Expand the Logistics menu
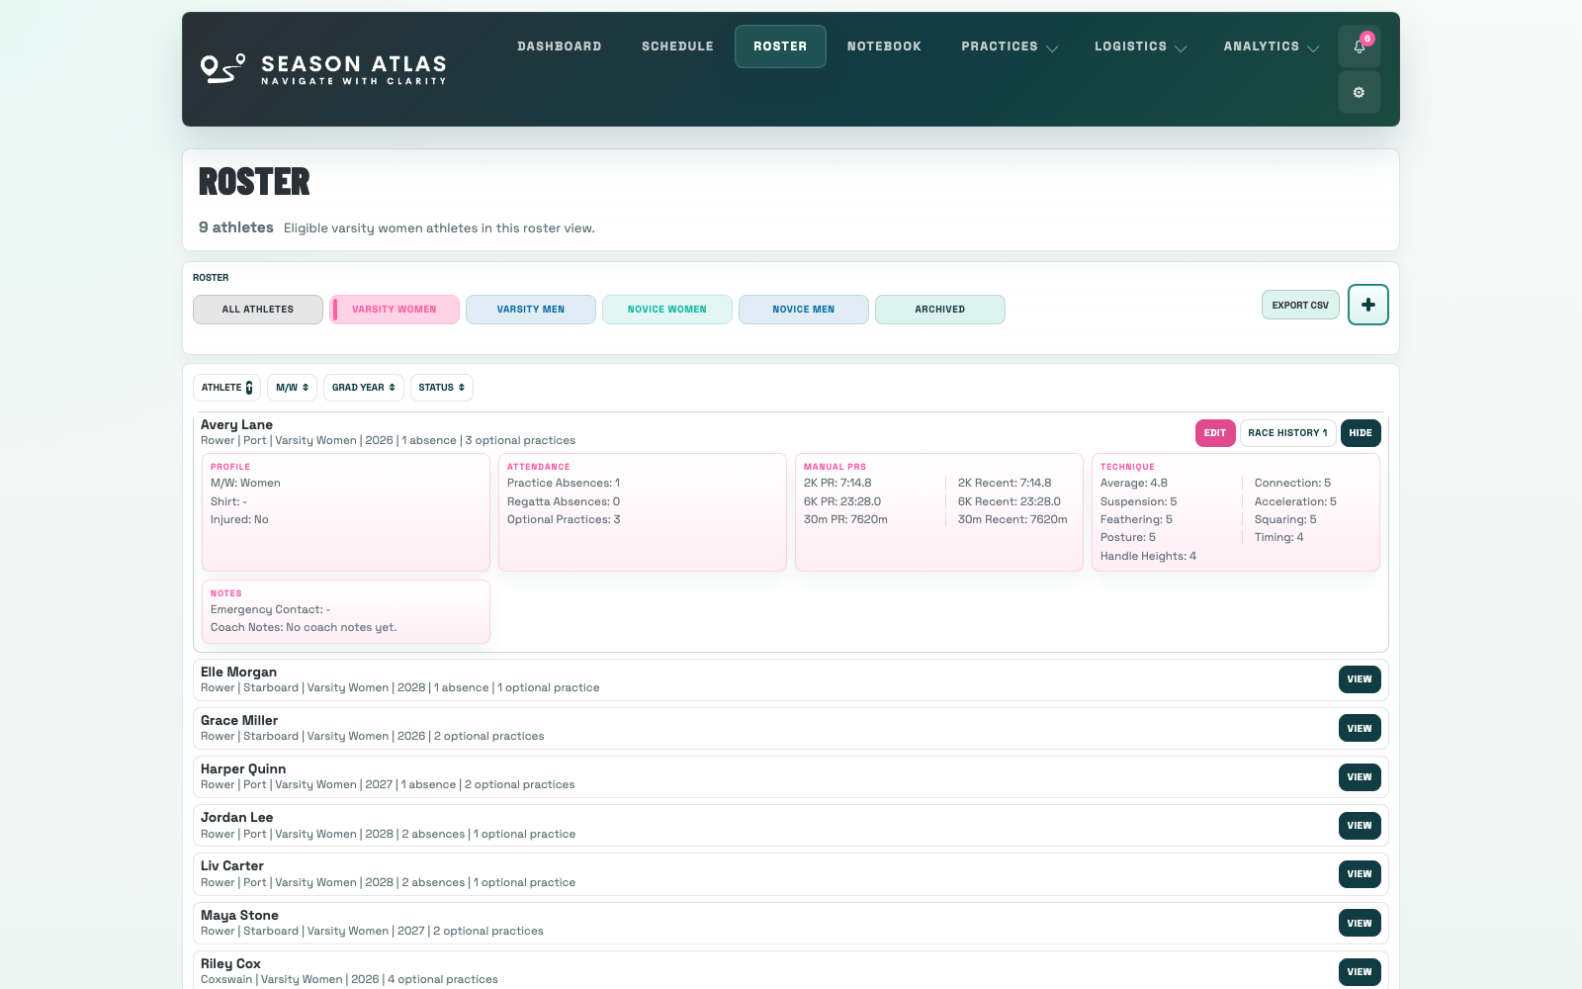Image resolution: width=1582 pixels, height=989 pixels. tap(1140, 46)
